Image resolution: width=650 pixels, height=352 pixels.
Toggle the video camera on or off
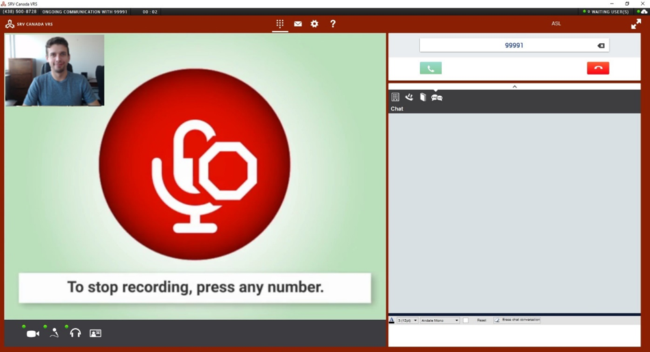33,334
